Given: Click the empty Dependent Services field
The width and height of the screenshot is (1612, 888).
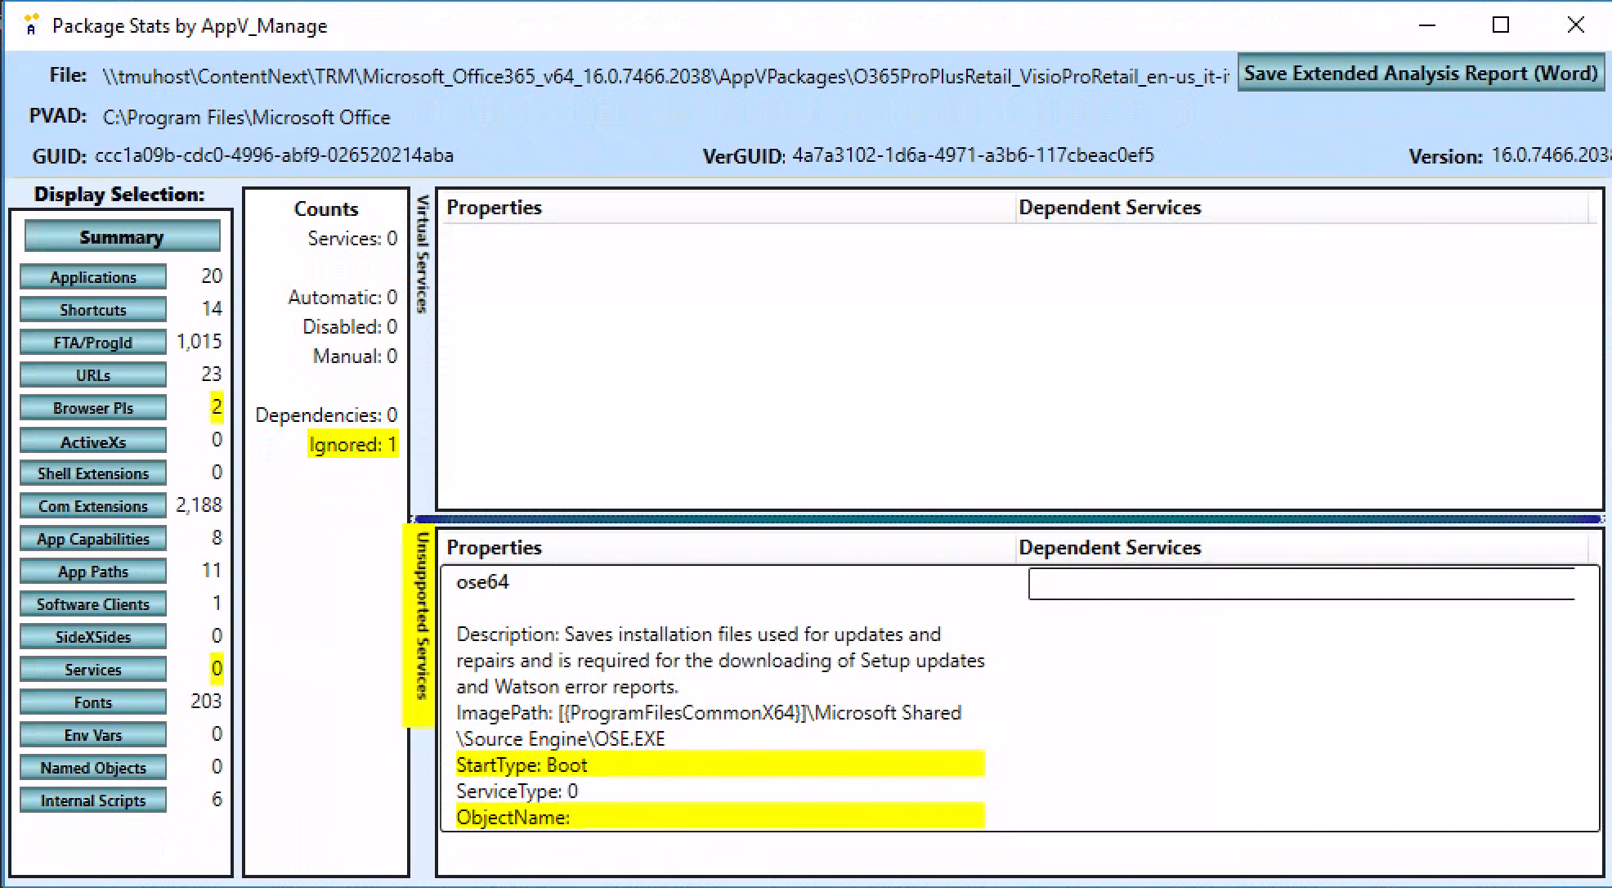Looking at the screenshot, I should 1301,585.
